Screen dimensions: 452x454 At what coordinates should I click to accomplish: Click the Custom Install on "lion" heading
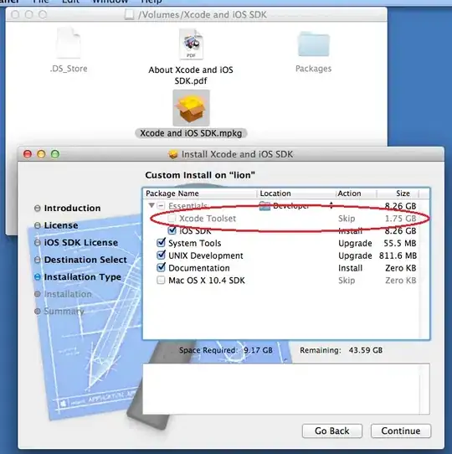pyautogui.click(x=200, y=175)
